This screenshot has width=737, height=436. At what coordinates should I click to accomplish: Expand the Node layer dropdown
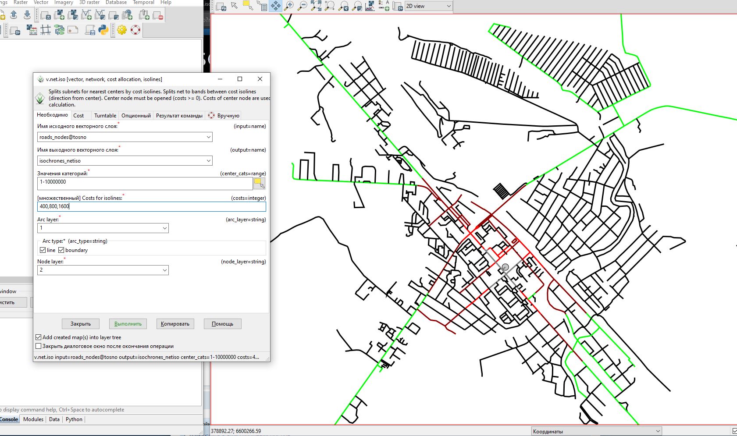164,270
